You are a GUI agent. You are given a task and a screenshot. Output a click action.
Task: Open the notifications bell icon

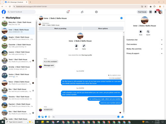coord(155,12)
